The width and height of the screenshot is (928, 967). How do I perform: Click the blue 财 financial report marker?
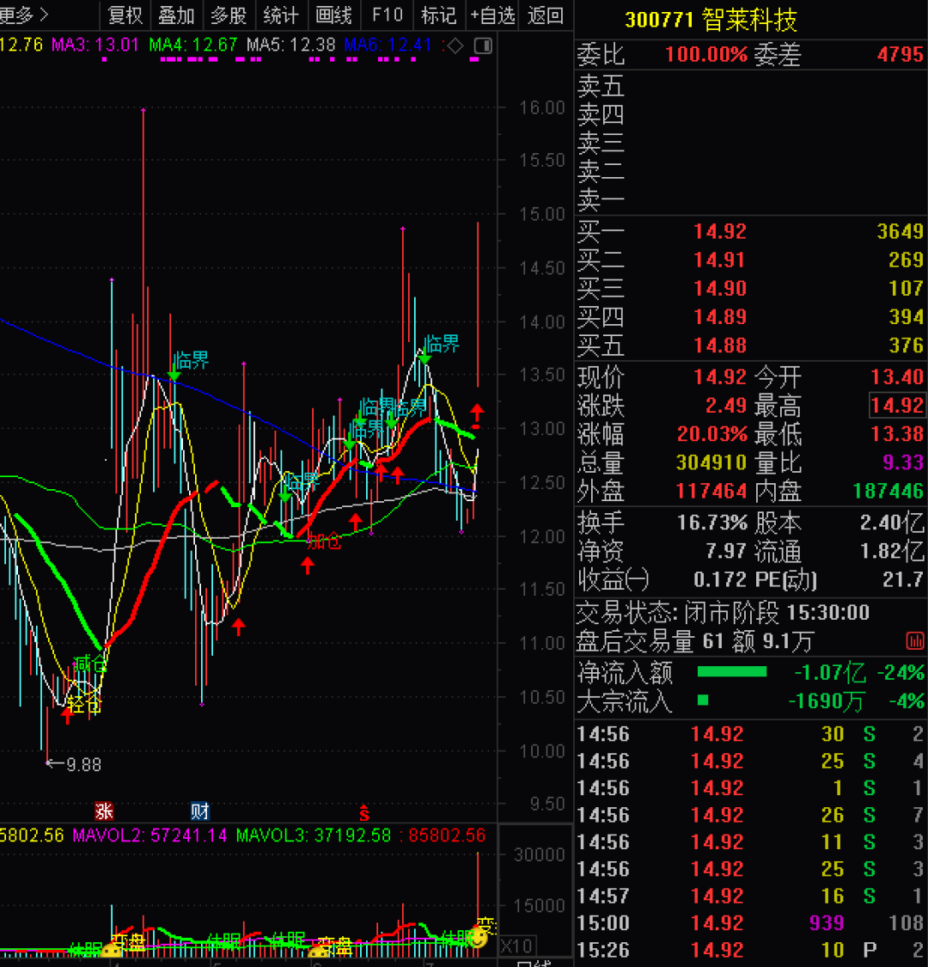(200, 811)
